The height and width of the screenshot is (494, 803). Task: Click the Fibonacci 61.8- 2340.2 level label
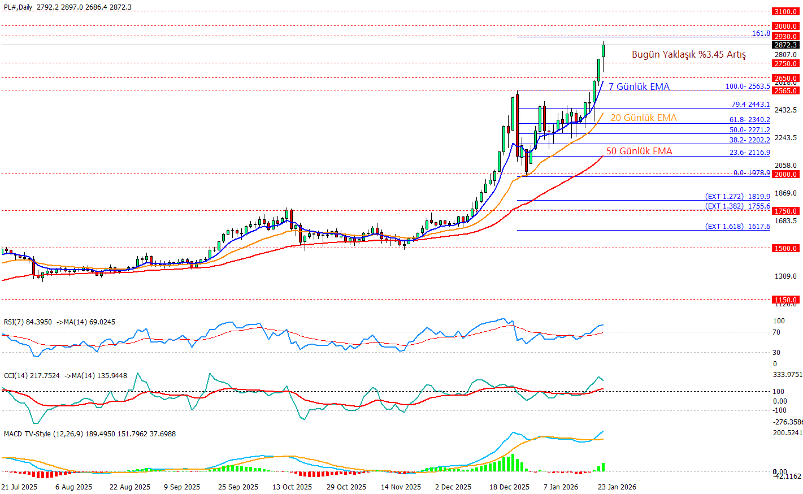[749, 120]
